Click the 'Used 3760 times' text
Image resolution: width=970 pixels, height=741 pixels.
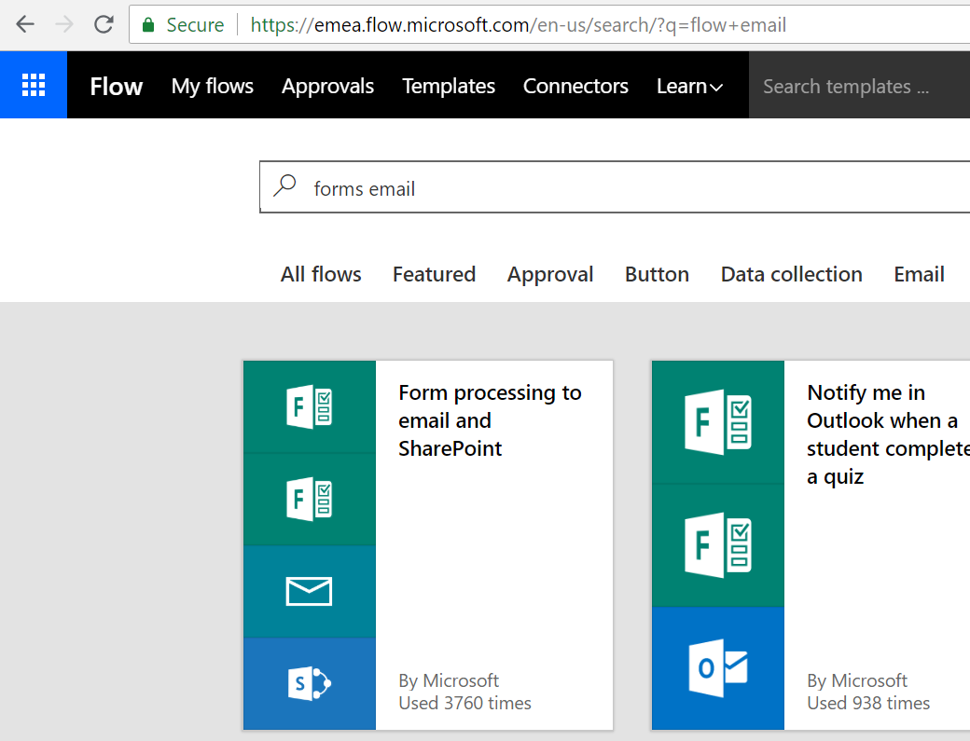point(465,703)
